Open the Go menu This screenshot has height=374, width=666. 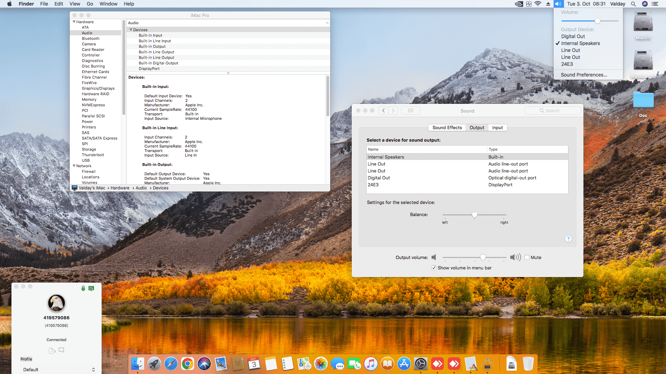coord(90,4)
